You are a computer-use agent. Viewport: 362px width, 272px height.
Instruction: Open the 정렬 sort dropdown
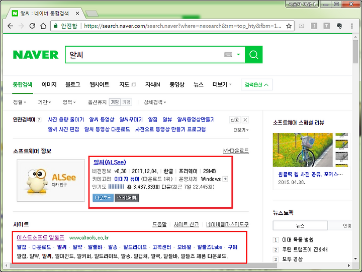point(20,102)
